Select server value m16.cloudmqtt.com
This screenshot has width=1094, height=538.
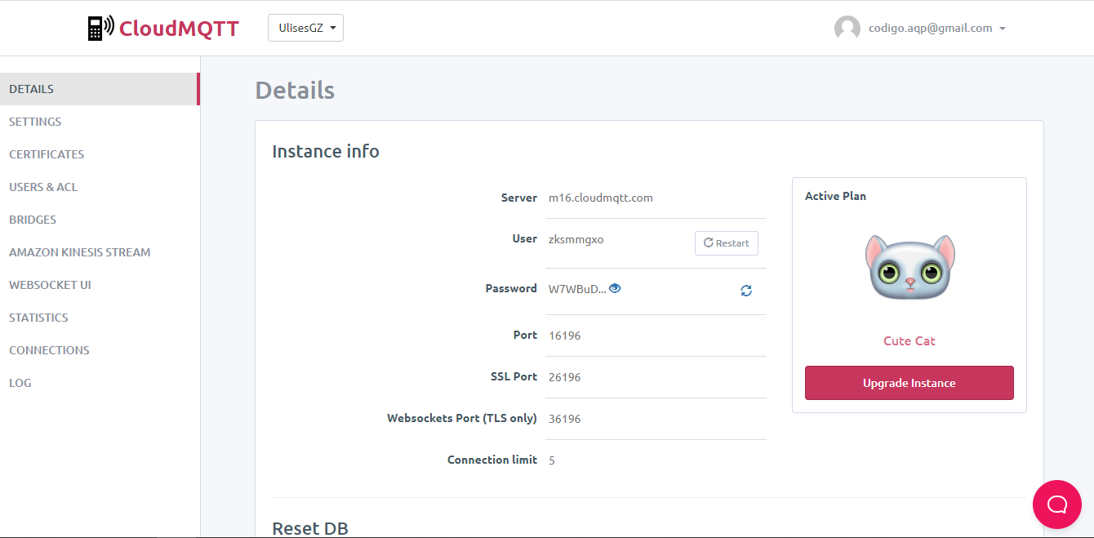click(x=601, y=198)
